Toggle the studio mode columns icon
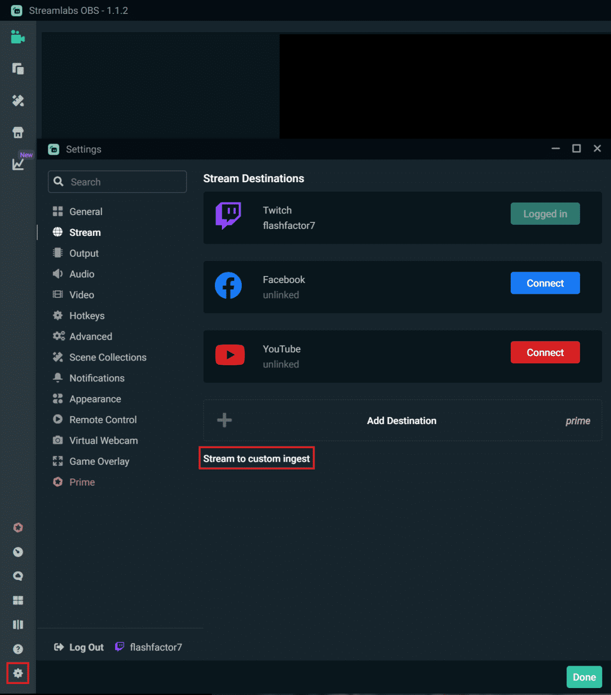This screenshot has height=695, width=611. [18, 625]
